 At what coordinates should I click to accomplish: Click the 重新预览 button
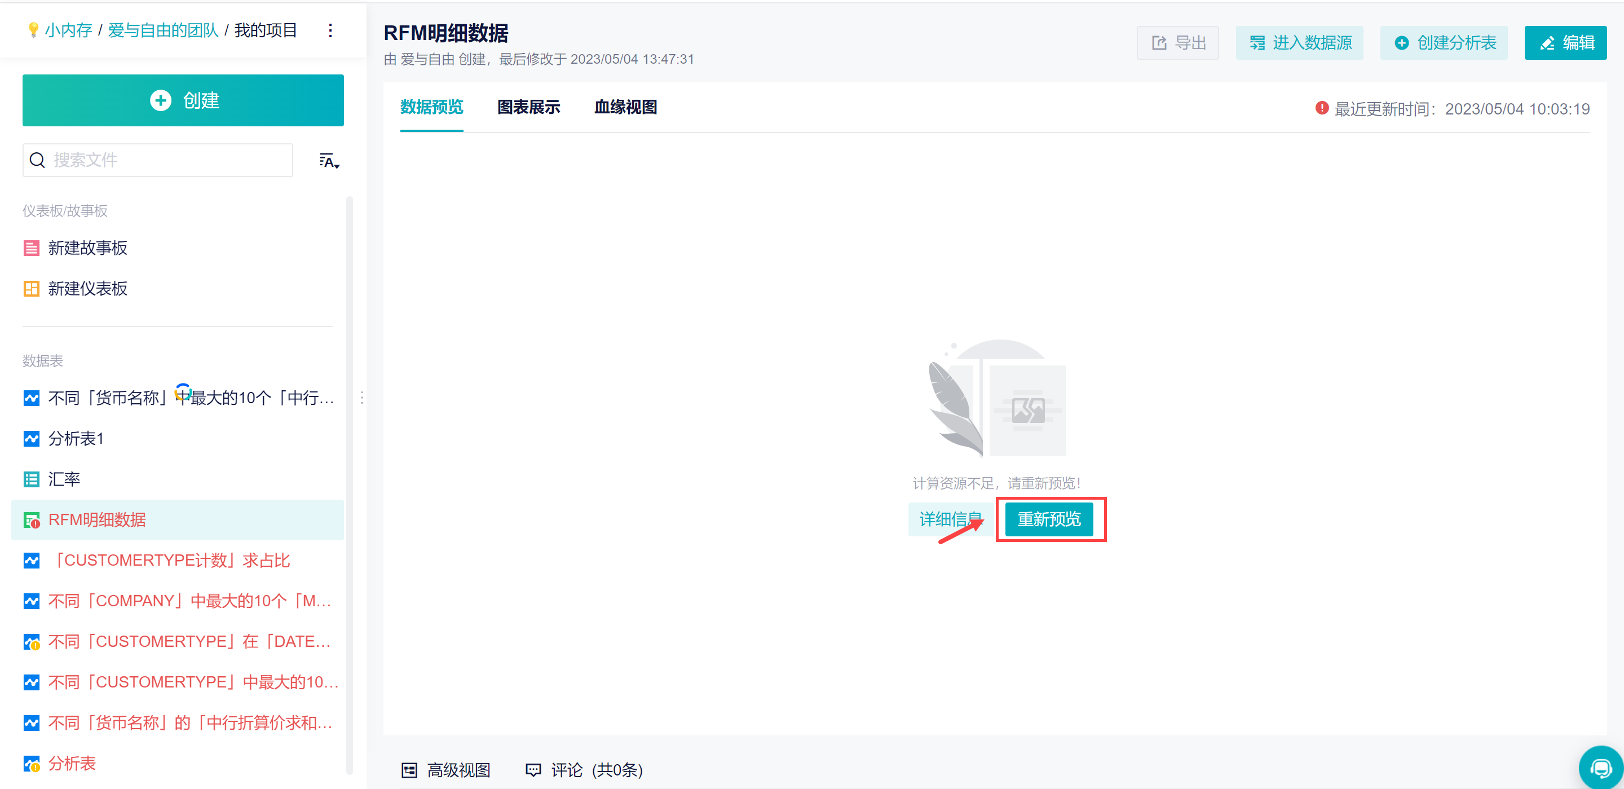tap(1049, 519)
